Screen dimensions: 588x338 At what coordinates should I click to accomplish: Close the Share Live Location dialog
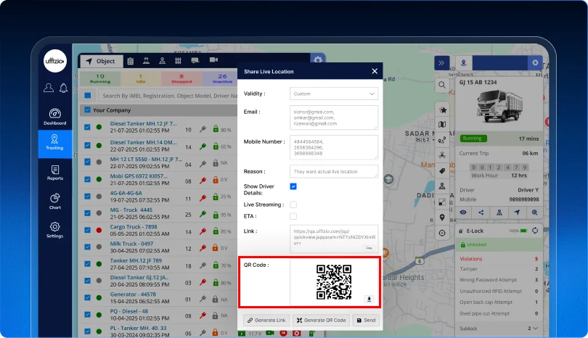375,71
